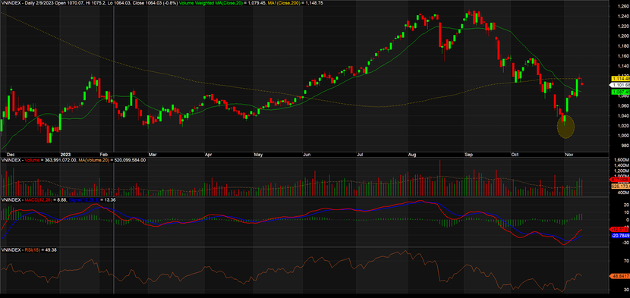The image size is (630, 298).
Task: Click the '2023' year label on time axis
Action: pos(65,154)
